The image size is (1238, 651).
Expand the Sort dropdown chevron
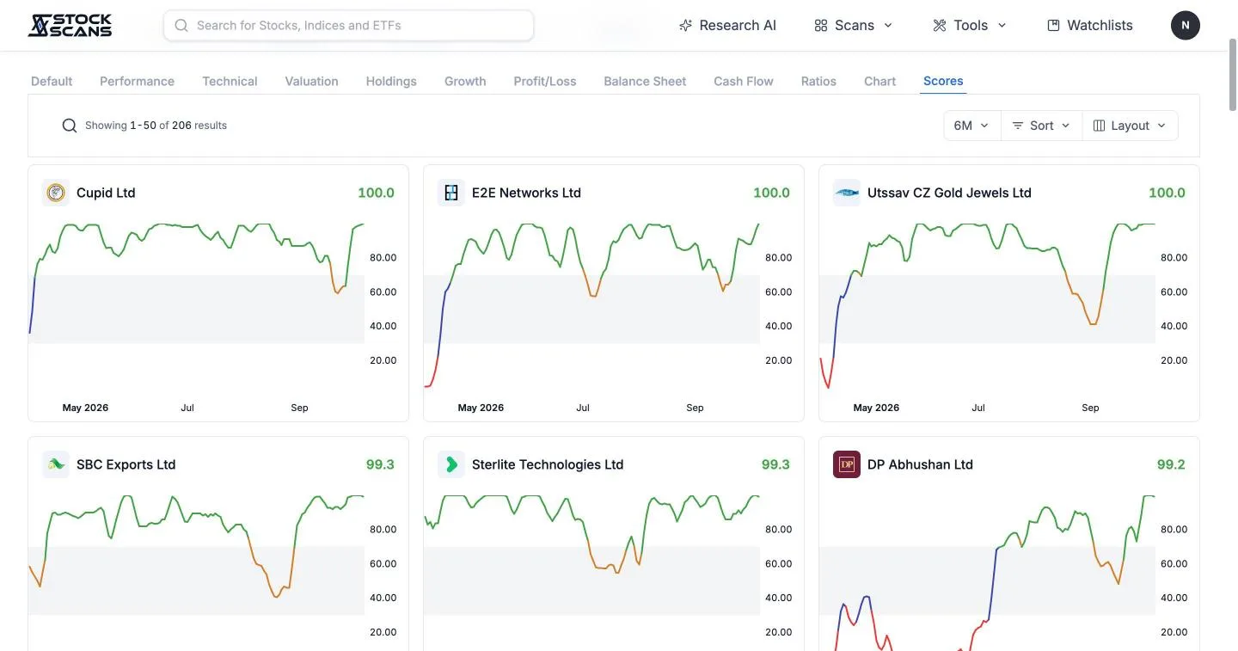(x=1066, y=126)
